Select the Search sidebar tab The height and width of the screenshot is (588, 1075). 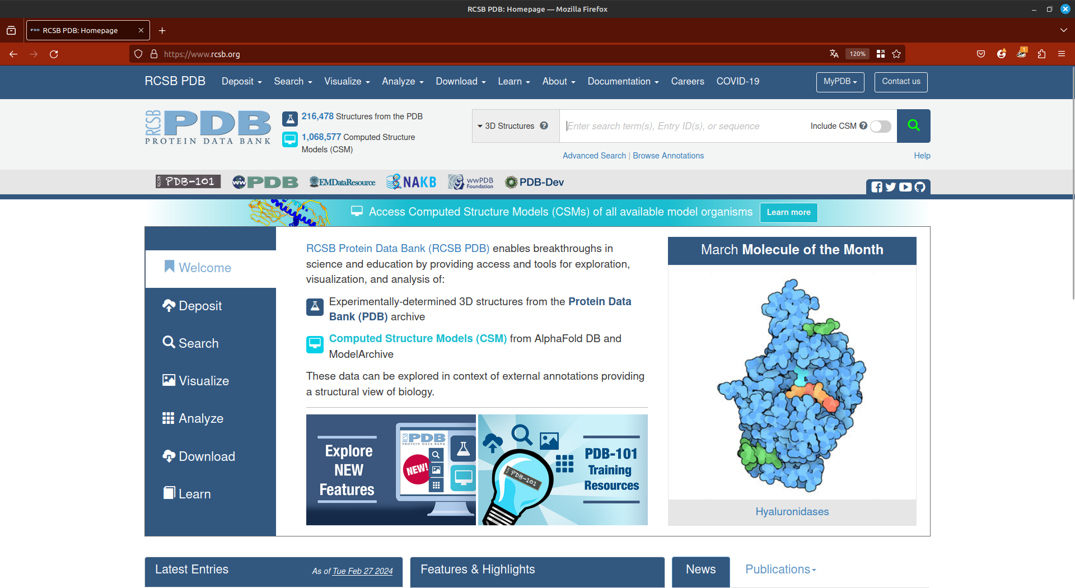tap(211, 343)
